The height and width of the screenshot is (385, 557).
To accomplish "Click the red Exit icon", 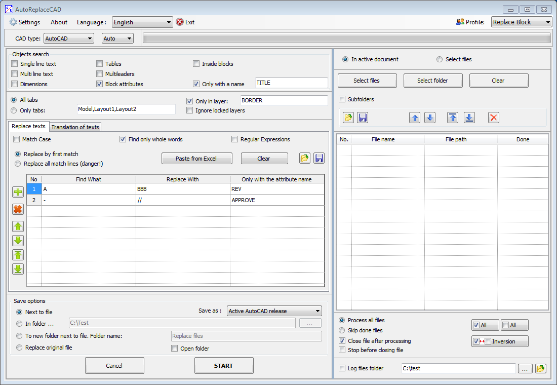I will click(180, 22).
